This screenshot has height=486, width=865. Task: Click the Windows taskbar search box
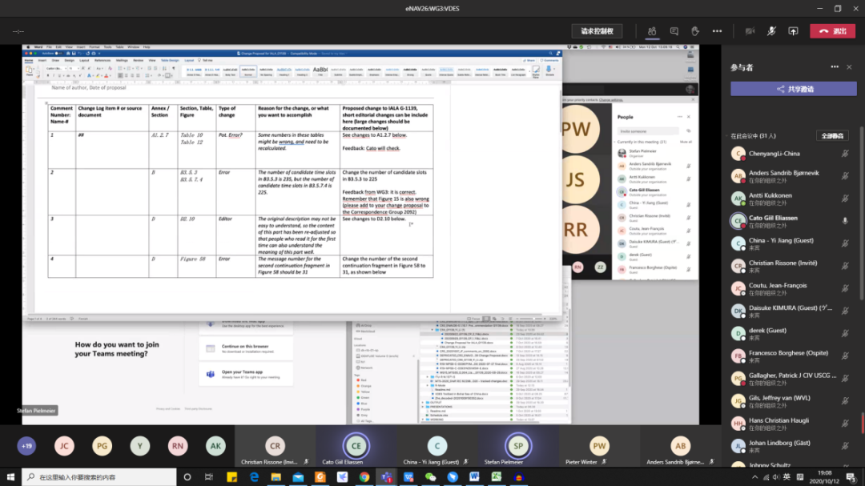point(96,476)
